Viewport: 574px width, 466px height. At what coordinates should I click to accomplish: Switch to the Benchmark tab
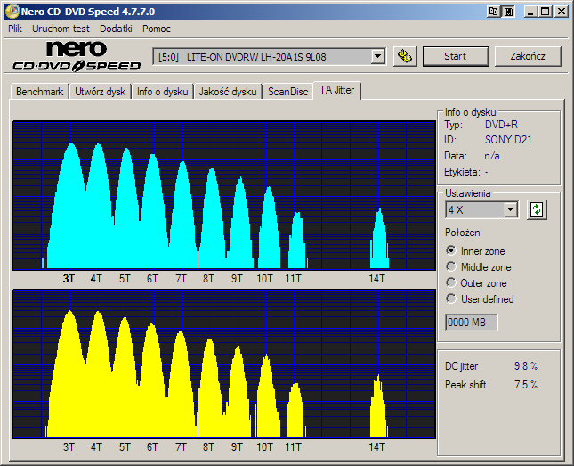coord(39,92)
